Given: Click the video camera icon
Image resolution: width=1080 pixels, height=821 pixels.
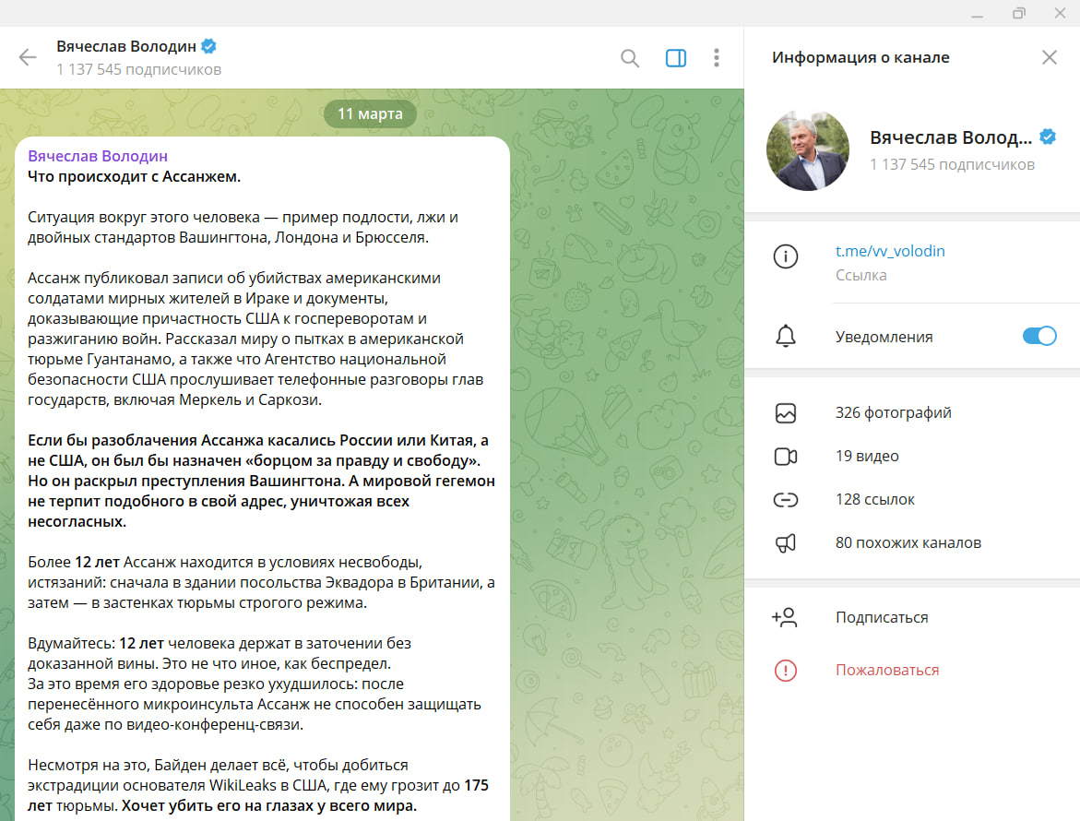Looking at the screenshot, I should pos(785,456).
